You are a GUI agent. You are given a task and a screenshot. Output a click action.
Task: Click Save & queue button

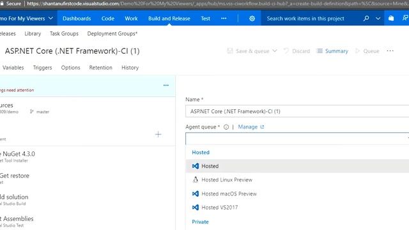[248, 51]
